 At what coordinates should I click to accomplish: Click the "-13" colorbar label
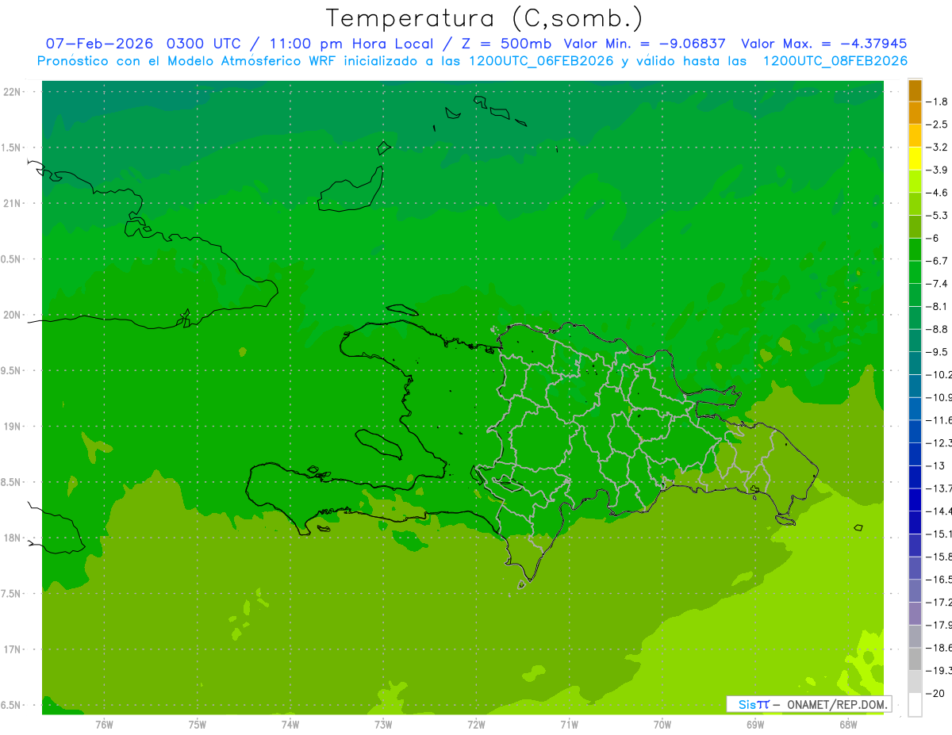pyautogui.click(x=935, y=466)
